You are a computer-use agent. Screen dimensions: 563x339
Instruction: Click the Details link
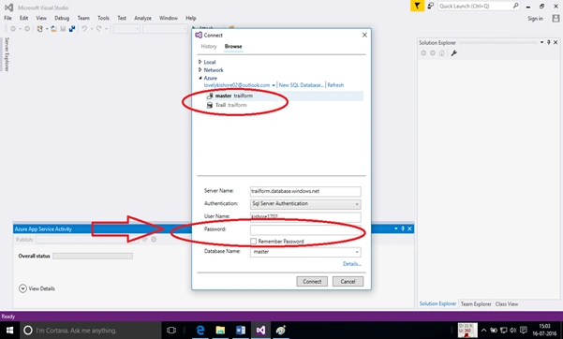click(x=351, y=264)
